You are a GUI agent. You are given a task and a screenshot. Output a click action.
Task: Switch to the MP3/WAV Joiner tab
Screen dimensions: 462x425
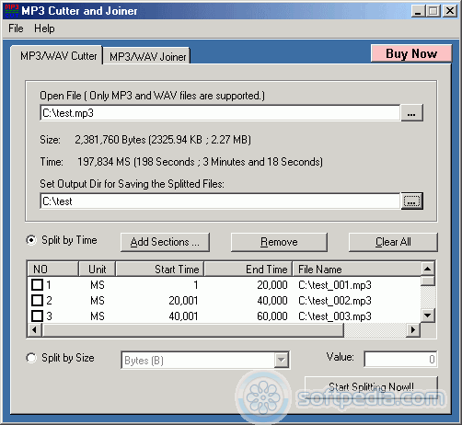click(x=147, y=57)
